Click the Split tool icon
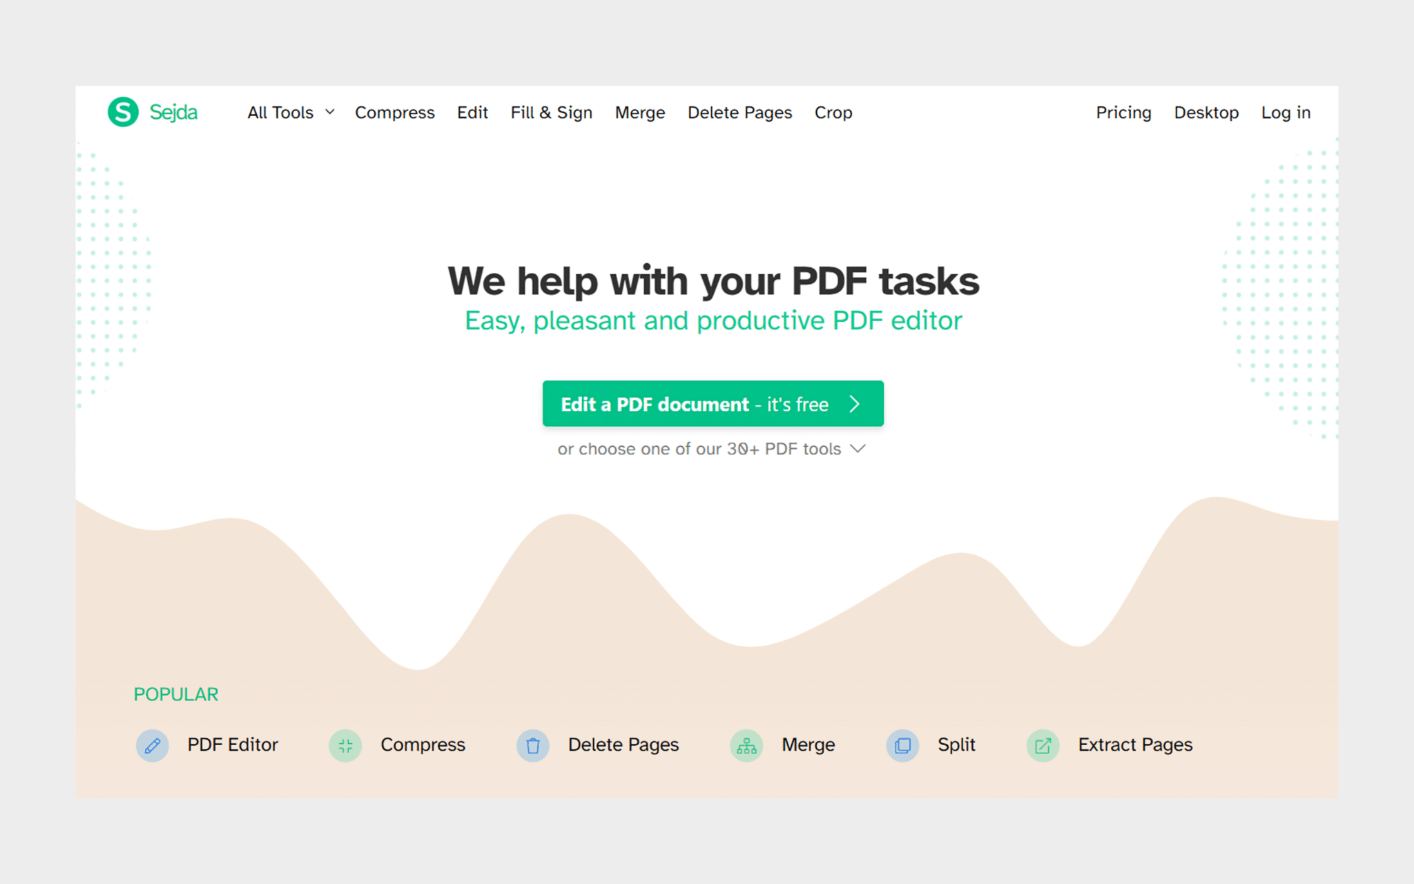1414x884 pixels. (903, 744)
